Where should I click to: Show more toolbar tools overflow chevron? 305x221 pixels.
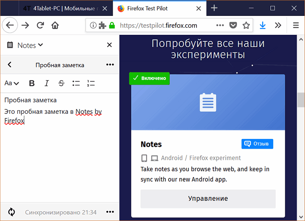pos(278,25)
